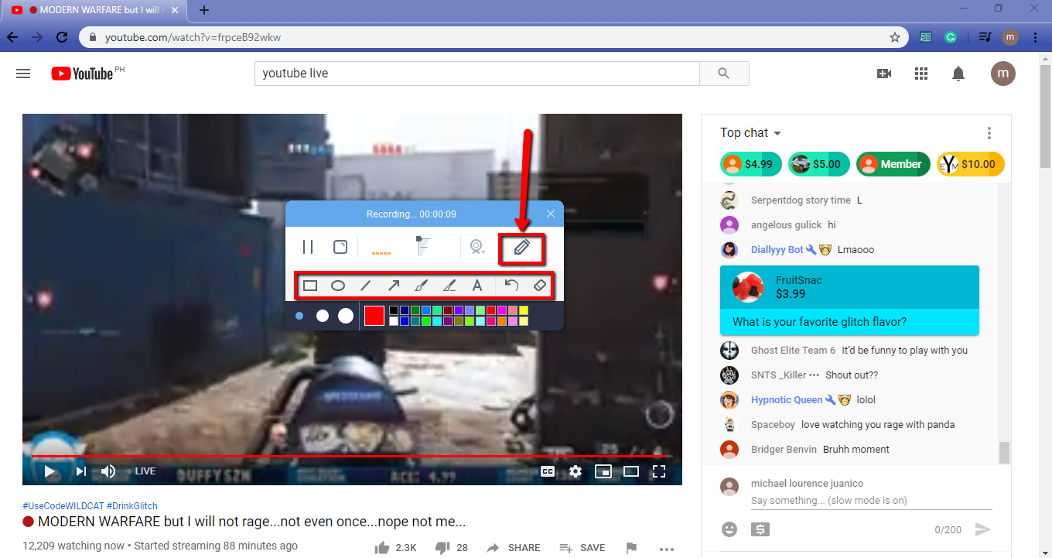Report the video with flag icon

pos(631,548)
